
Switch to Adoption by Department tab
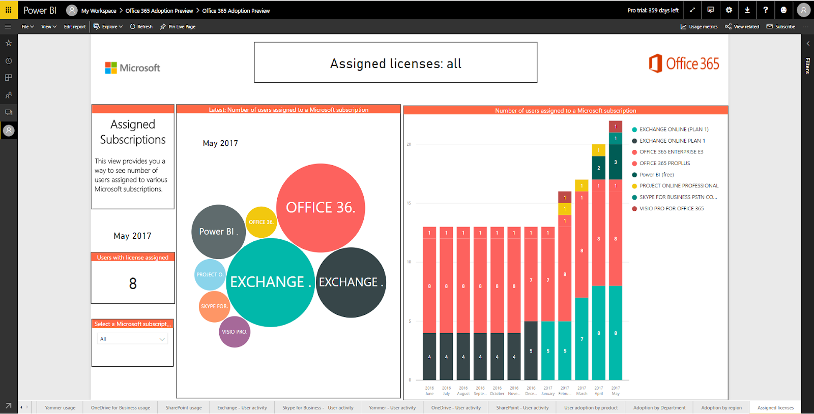click(659, 407)
